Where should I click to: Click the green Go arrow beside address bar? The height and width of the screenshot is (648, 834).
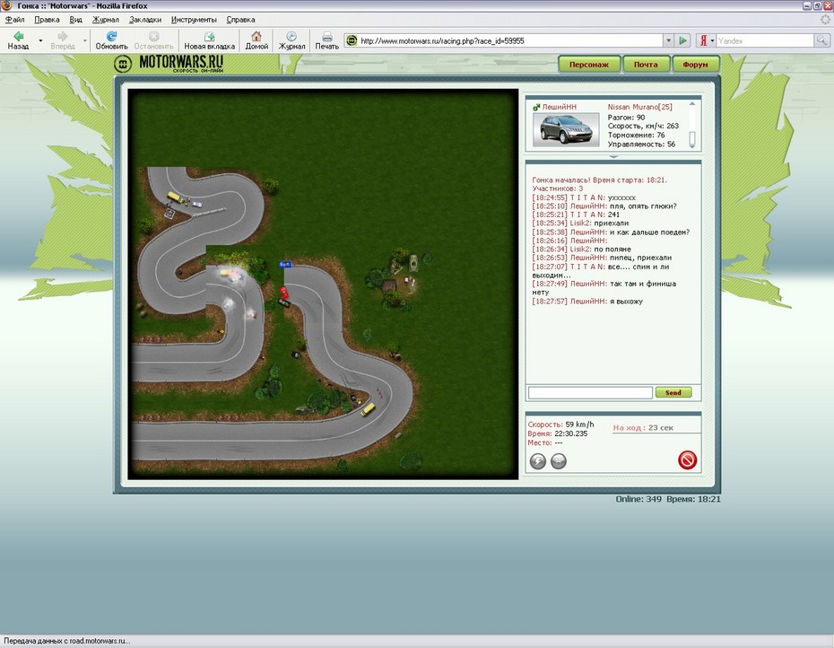683,40
